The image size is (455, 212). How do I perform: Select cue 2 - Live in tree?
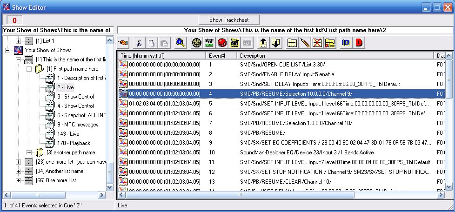pyautogui.click(x=65, y=87)
